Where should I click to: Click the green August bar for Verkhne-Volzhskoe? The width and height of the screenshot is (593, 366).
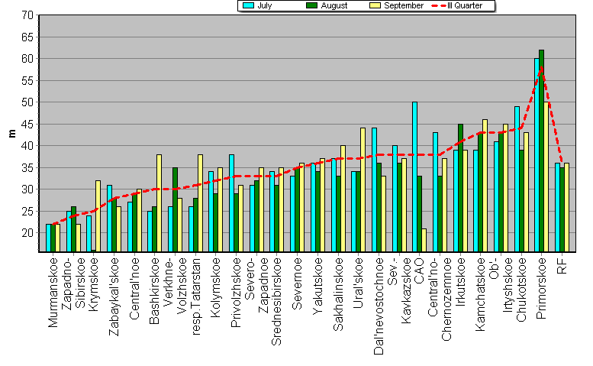[x=175, y=209]
